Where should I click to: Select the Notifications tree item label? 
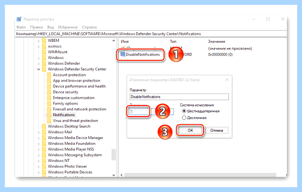(x=64, y=115)
